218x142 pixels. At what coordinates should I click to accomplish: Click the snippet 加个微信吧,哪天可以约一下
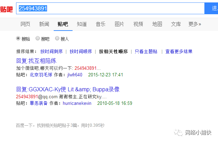point(45,68)
